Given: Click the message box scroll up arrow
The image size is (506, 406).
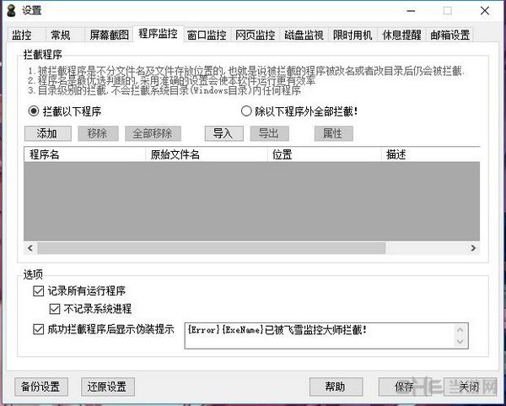Looking at the screenshot, I should point(460,330).
